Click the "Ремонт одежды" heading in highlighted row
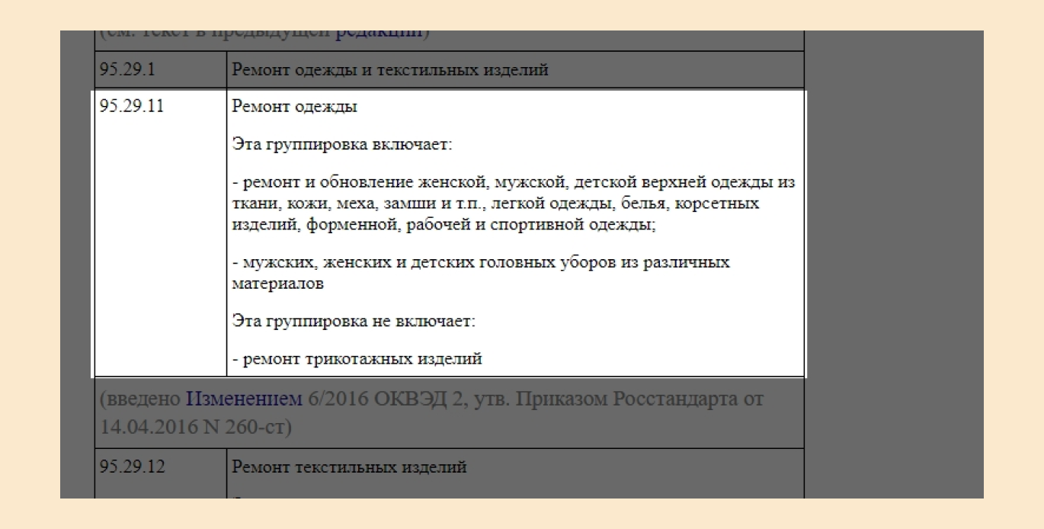Screen dimensions: 1044x529 tap(294, 107)
